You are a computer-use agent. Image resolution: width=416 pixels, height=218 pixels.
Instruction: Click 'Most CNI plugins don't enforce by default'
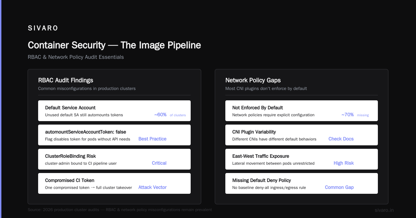pos(266,89)
